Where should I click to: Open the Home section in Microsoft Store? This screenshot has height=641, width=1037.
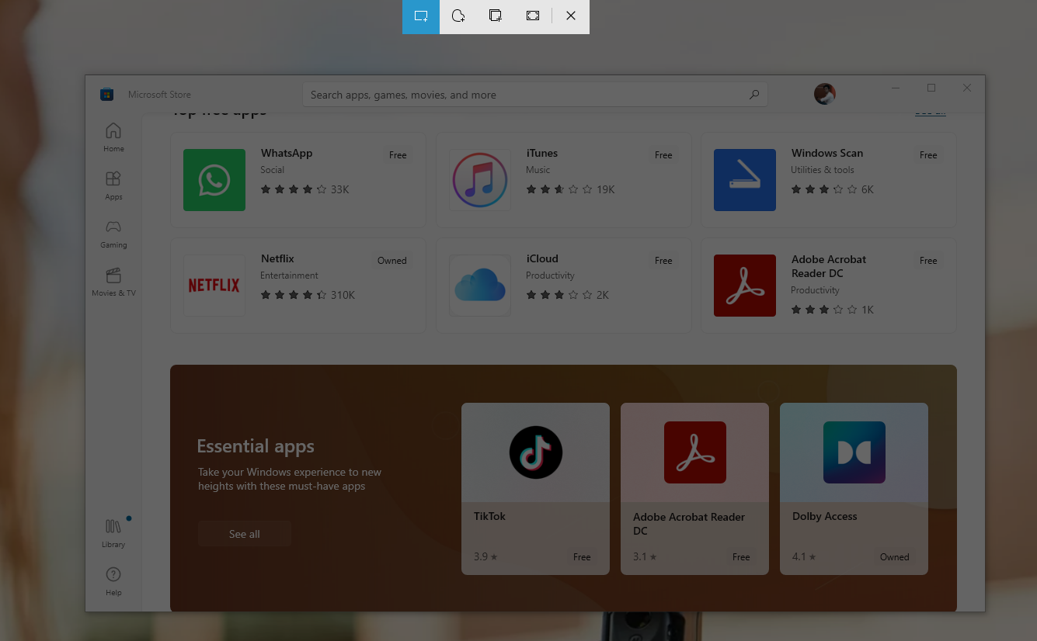tap(113, 137)
